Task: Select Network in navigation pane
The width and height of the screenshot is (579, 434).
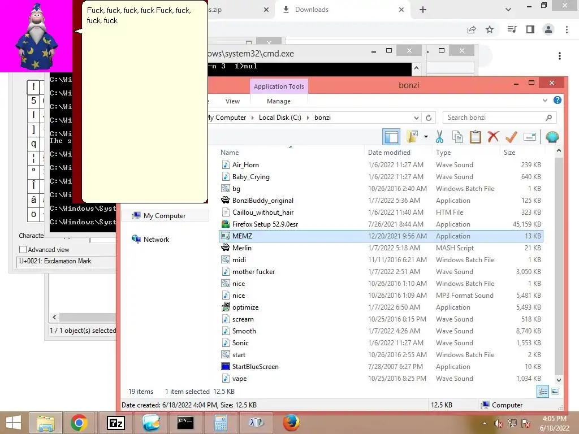Action: (x=156, y=239)
